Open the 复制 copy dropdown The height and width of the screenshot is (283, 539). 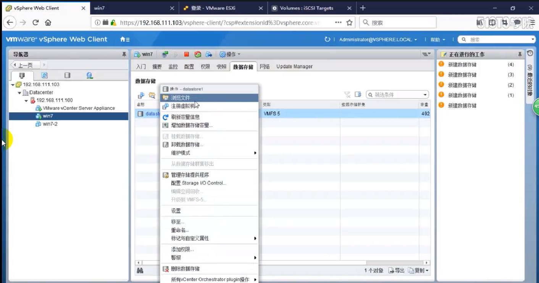tap(418, 270)
